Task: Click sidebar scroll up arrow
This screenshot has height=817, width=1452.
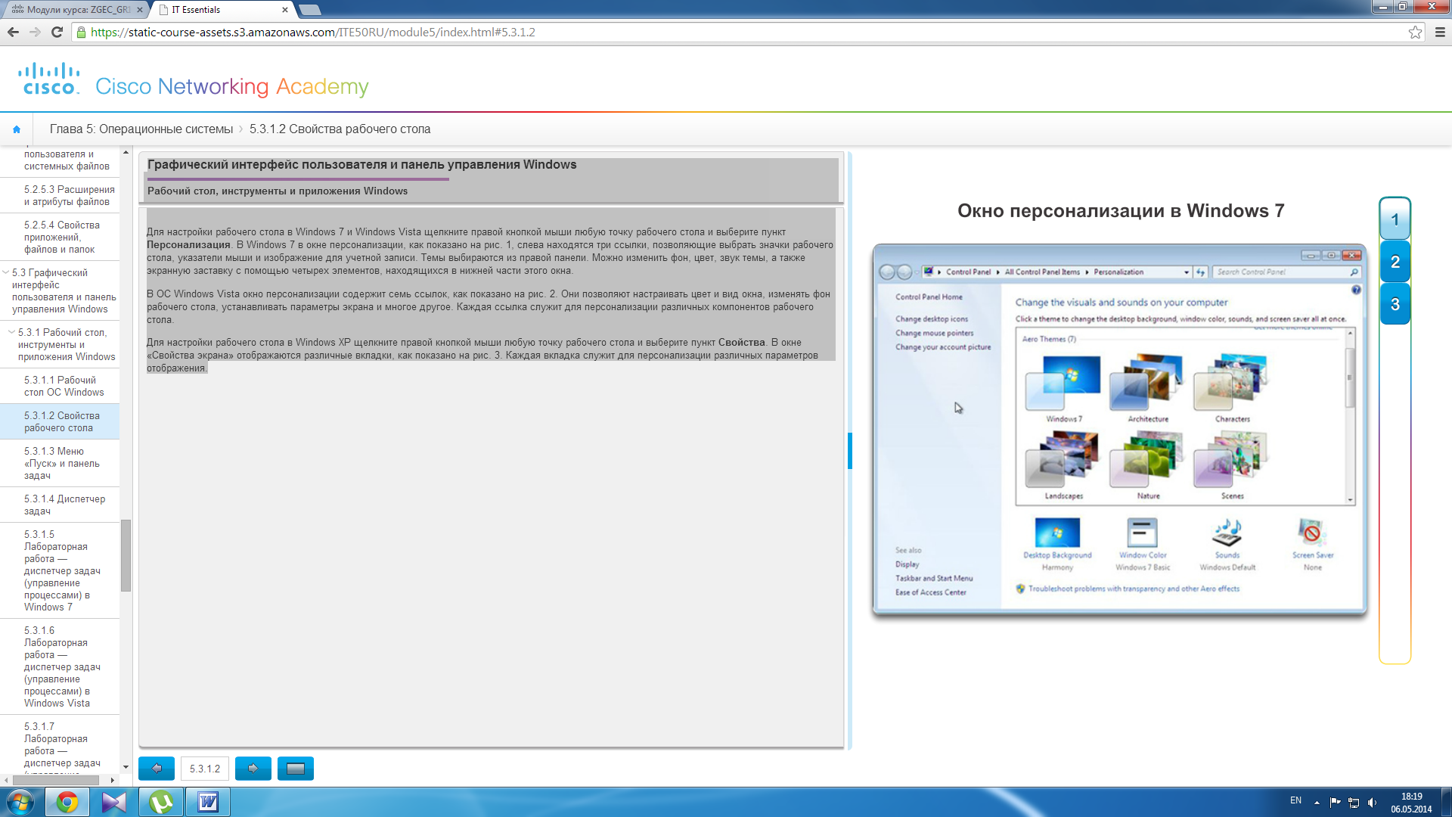Action: (126, 152)
